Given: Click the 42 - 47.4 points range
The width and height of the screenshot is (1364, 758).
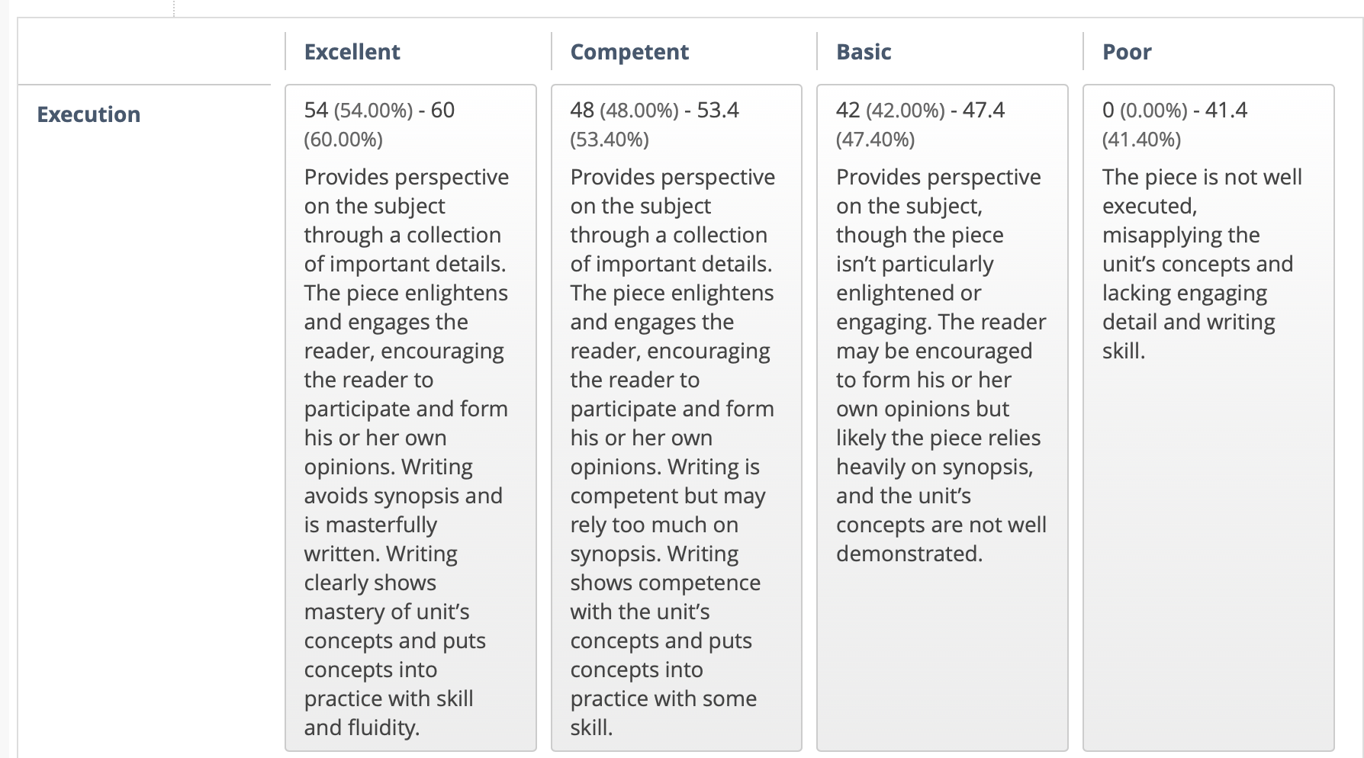Looking at the screenshot, I should pos(920,111).
